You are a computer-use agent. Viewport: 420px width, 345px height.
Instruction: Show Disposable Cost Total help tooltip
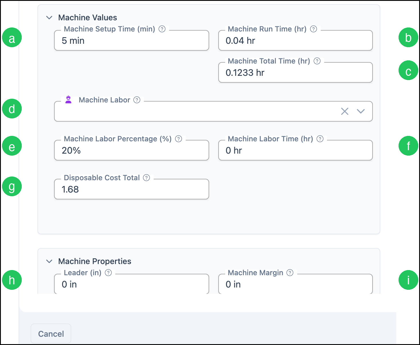pyautogui.click(x=146, y=178)
